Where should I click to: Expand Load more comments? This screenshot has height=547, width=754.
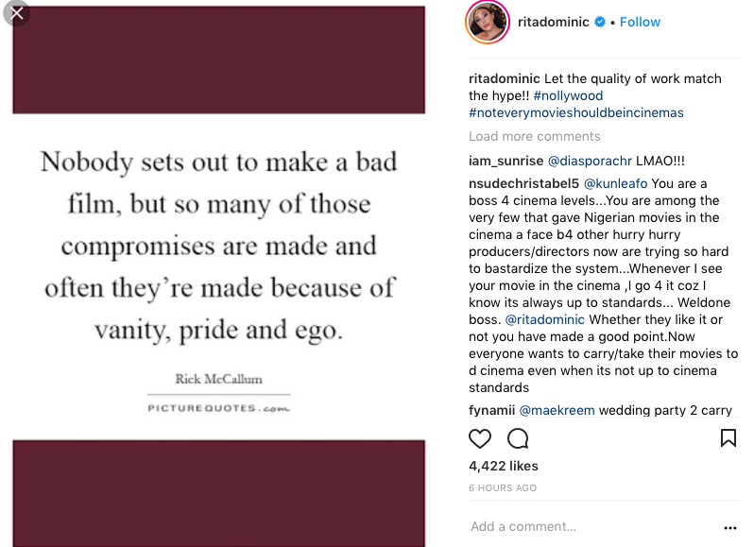click(534, 136)
